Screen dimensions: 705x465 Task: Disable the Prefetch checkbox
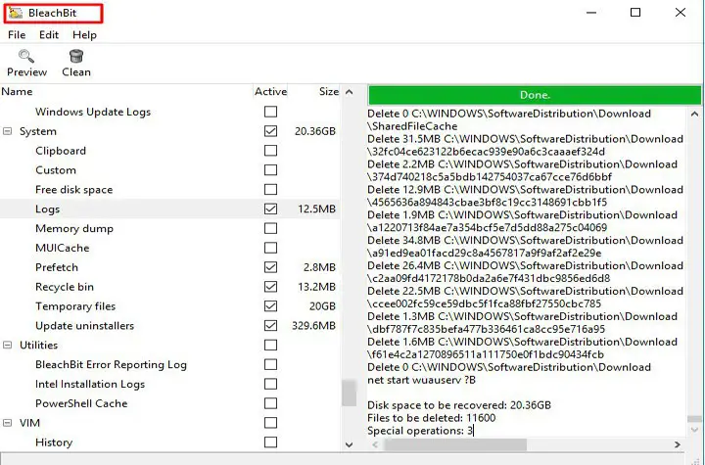click(x=270, y=267)
